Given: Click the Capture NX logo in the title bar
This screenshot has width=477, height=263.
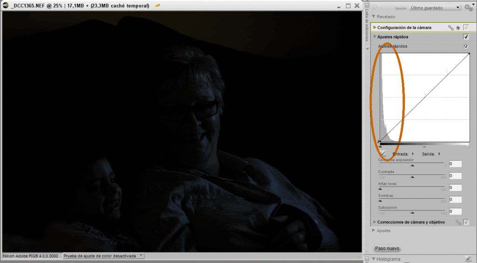Looking at the screenshot, I should click(x=6, y=6).
